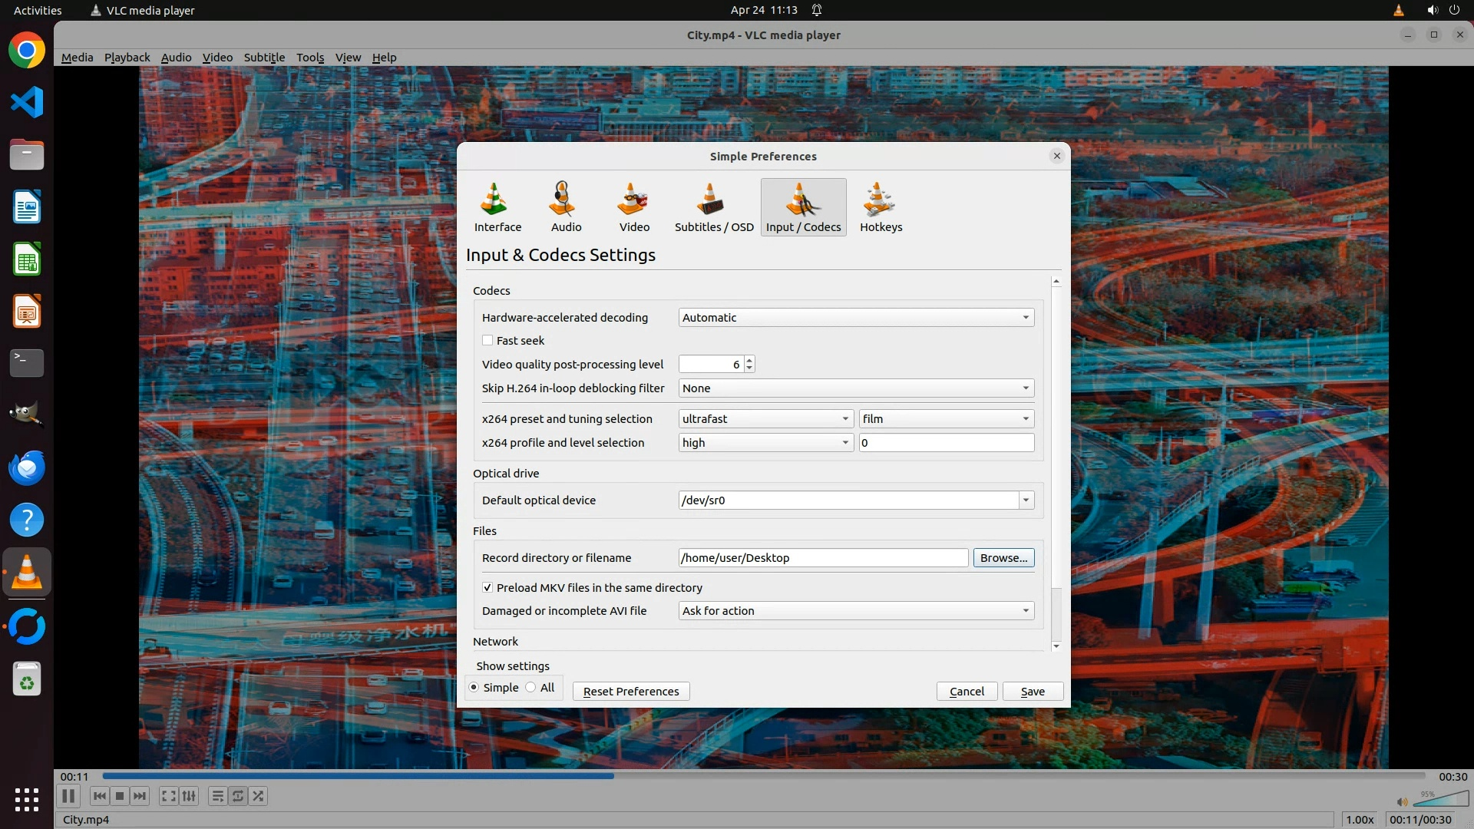Open the Subtitles / OSD preferences section
1474x829 pixels.
click(713, 207)
